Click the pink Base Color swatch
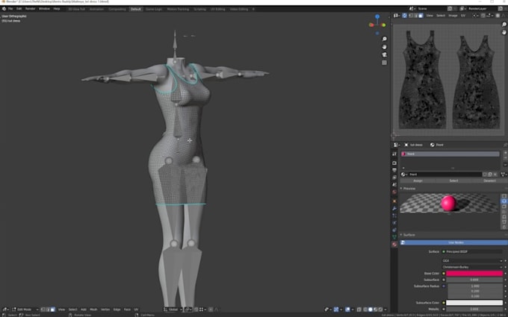The height and width of the screenshot is (317, 508). pyautogui.click(x=474, y=274)
